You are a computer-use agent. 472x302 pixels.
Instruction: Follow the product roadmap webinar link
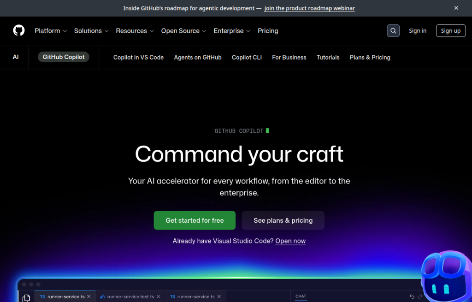point(309,8)
